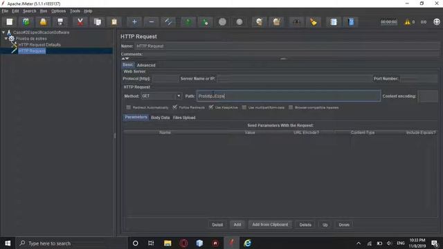Click the warning triangle log indicator
This screenshot has height=249, width=443.
pyautogui.click(x=407, y=22)
